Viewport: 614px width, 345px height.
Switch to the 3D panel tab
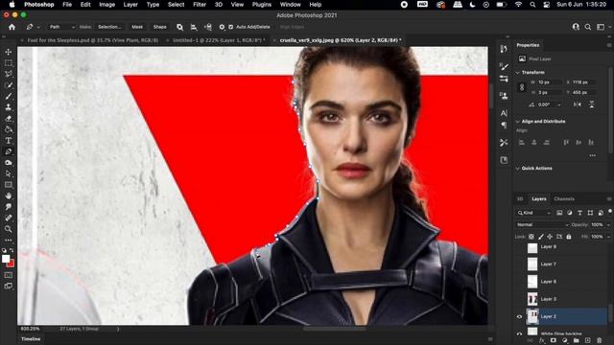click(x=520, y=199)
